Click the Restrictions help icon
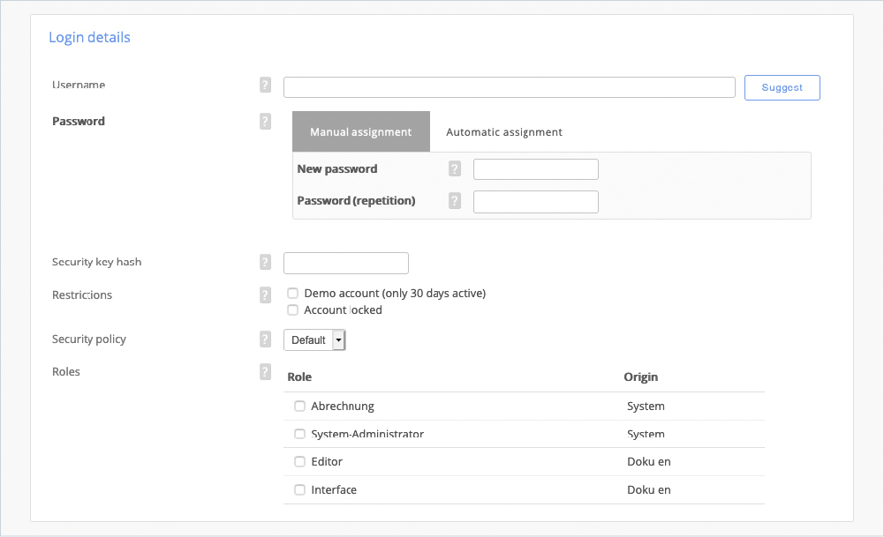This screenshot has width=884, height=537. pyautogui.click(x=265, y=295)
